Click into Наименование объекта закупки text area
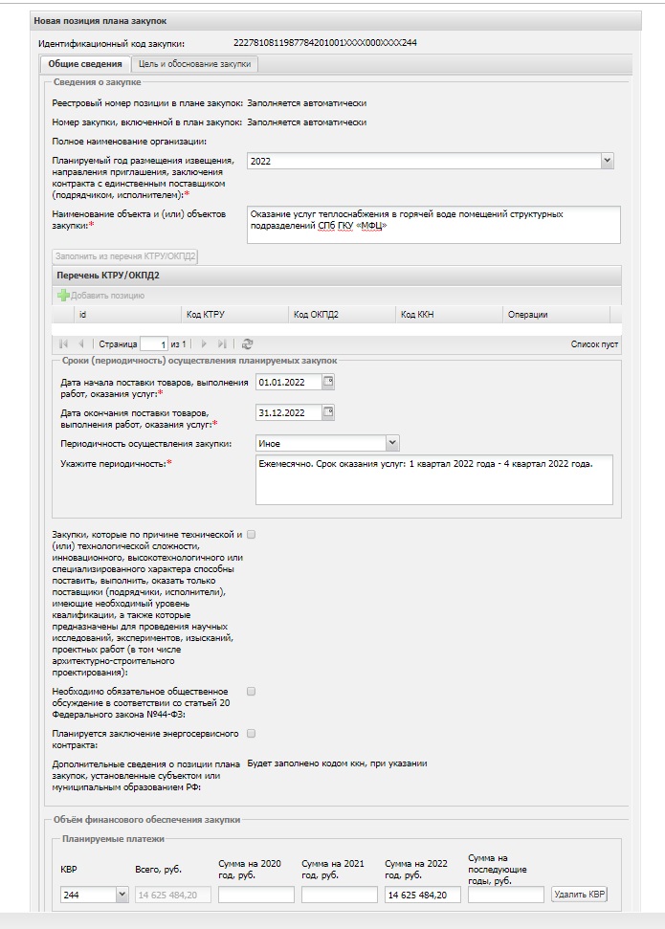This screenshot has width=665, height=929. (x=433, y=225)
